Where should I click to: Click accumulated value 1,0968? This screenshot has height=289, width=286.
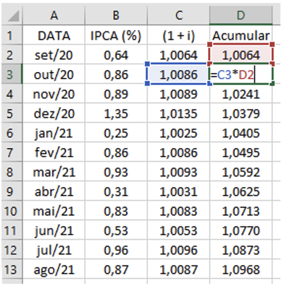pos(241,269)
